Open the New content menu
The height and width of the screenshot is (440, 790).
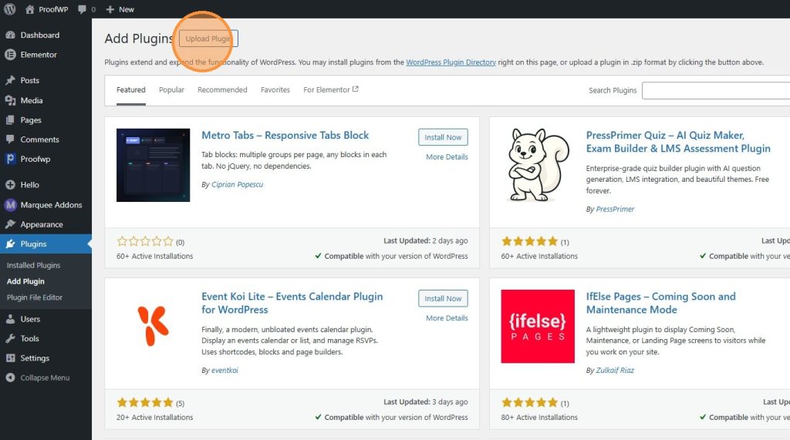(120, 9)
